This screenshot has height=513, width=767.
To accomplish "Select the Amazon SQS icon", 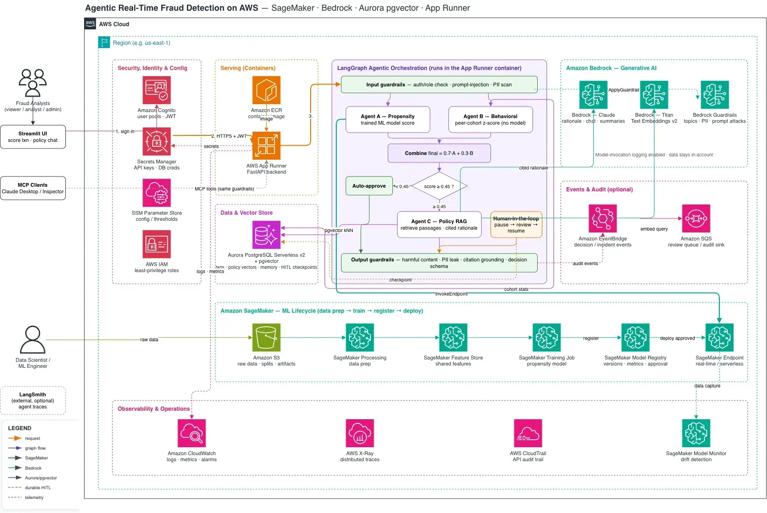I will tap(696, 218).
